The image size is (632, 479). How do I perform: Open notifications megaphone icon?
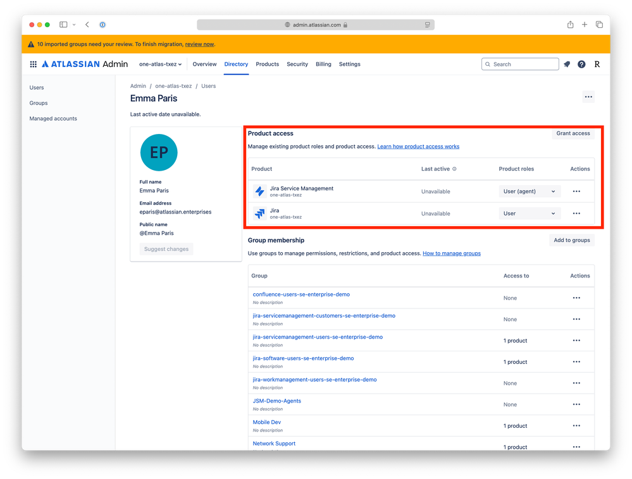pos(567,64)
